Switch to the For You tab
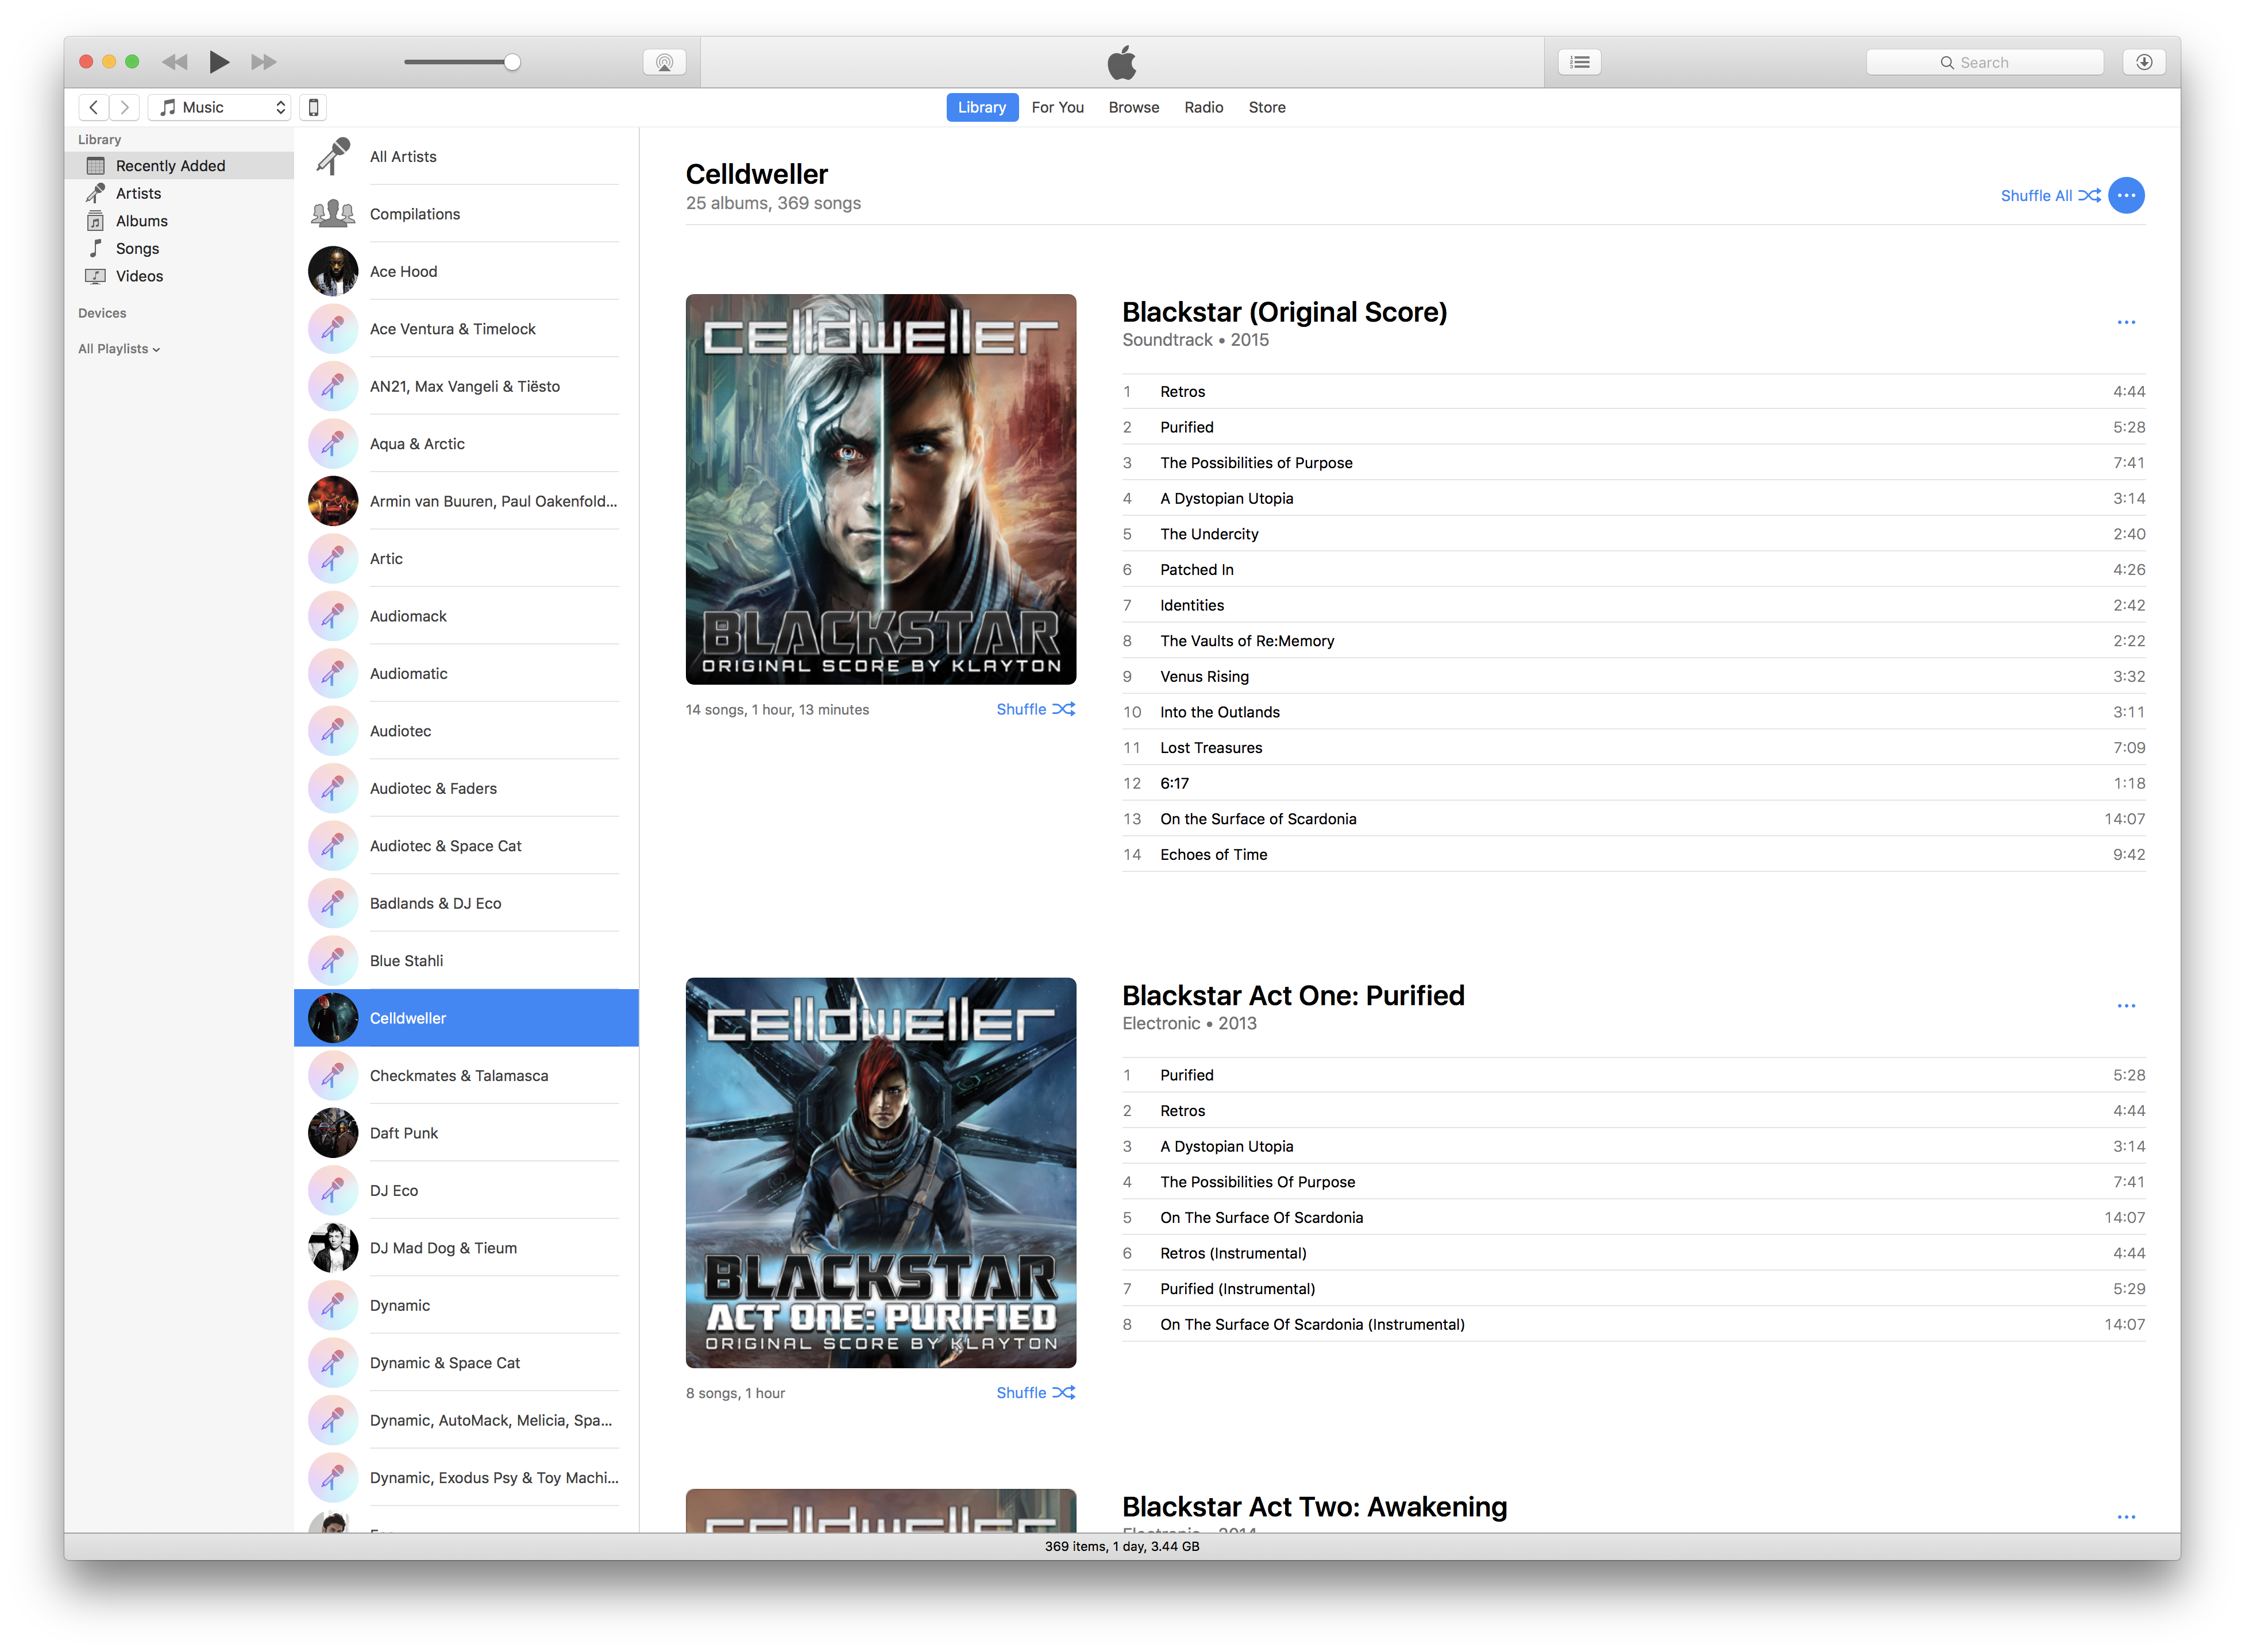This screenshot has width=2245, height=1652. (1057, 107)
